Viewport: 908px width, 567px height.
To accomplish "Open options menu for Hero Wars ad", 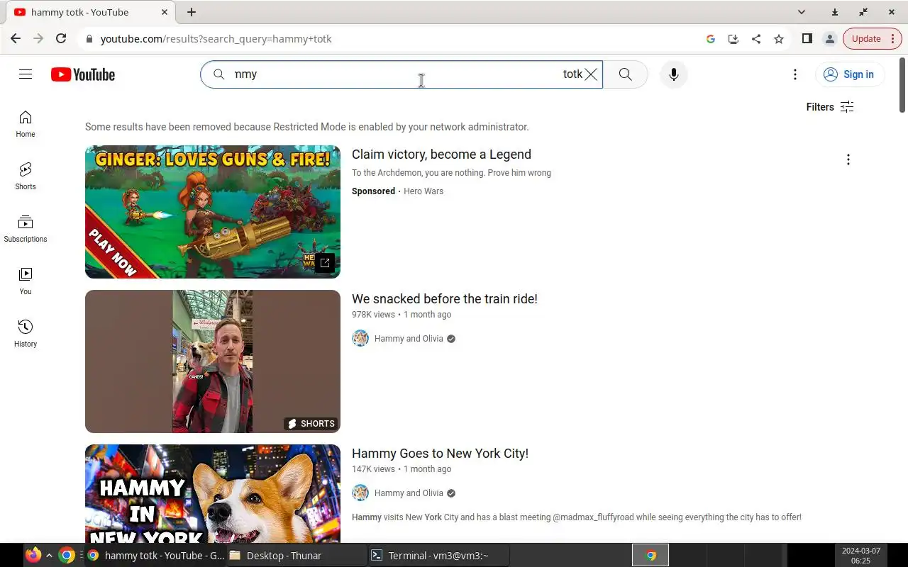I will coord(848,159).
